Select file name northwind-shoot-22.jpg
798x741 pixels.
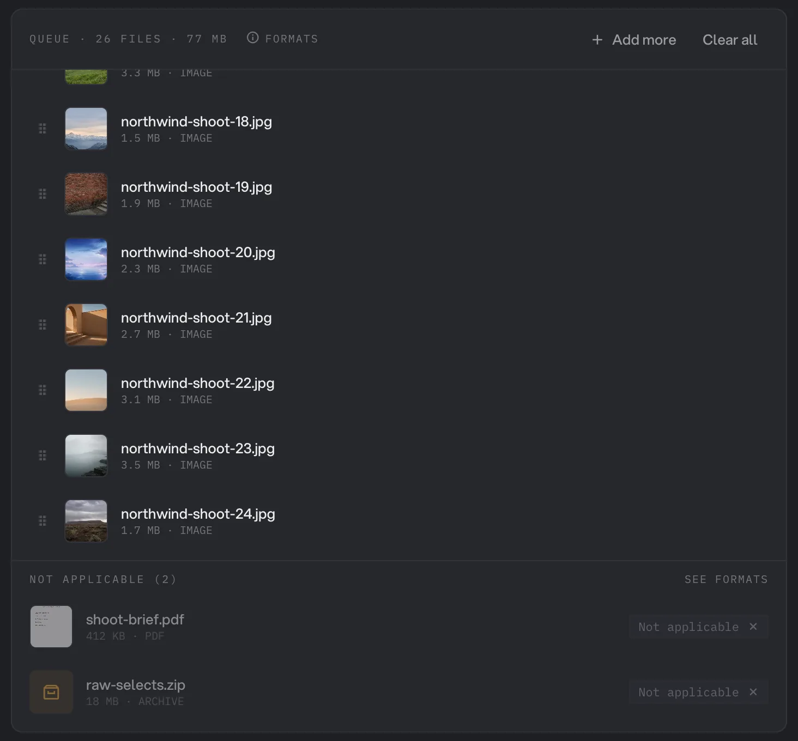pyautogui.click(x=197, y=383)
